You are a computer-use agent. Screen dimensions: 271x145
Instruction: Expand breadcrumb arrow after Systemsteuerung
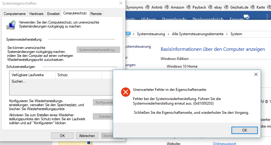pos(168,34)
